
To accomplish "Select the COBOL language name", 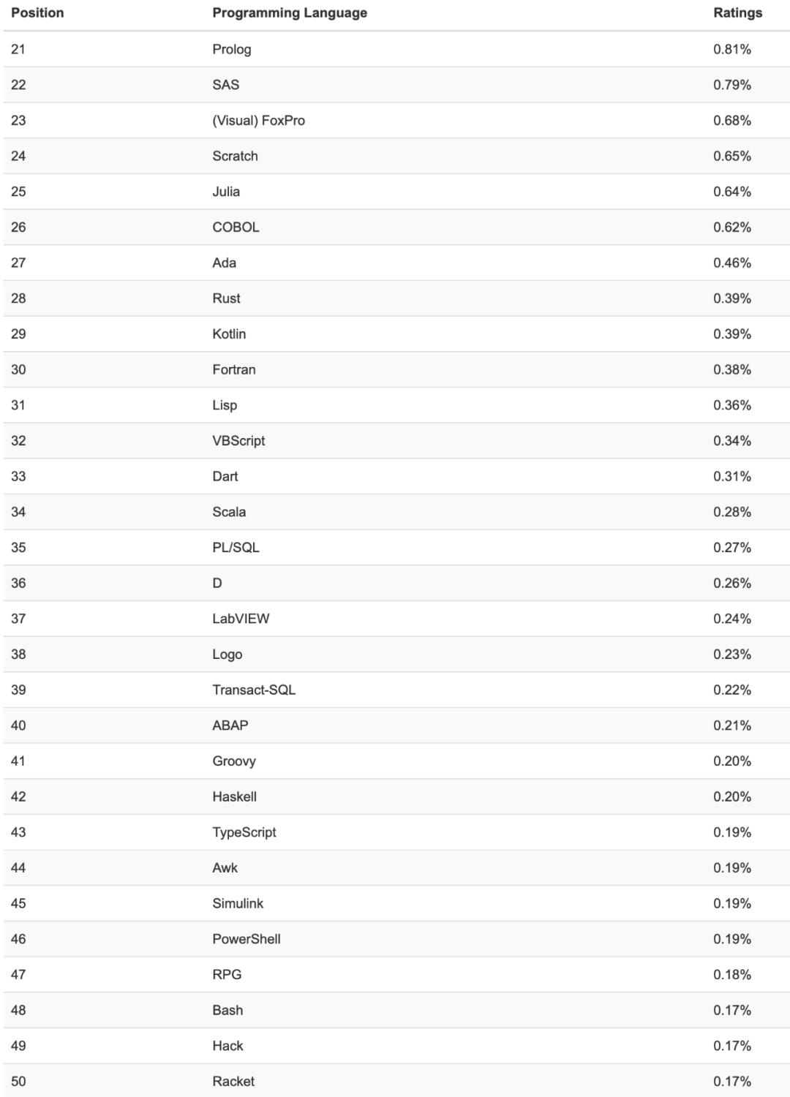I will click(x=236, y=227).
